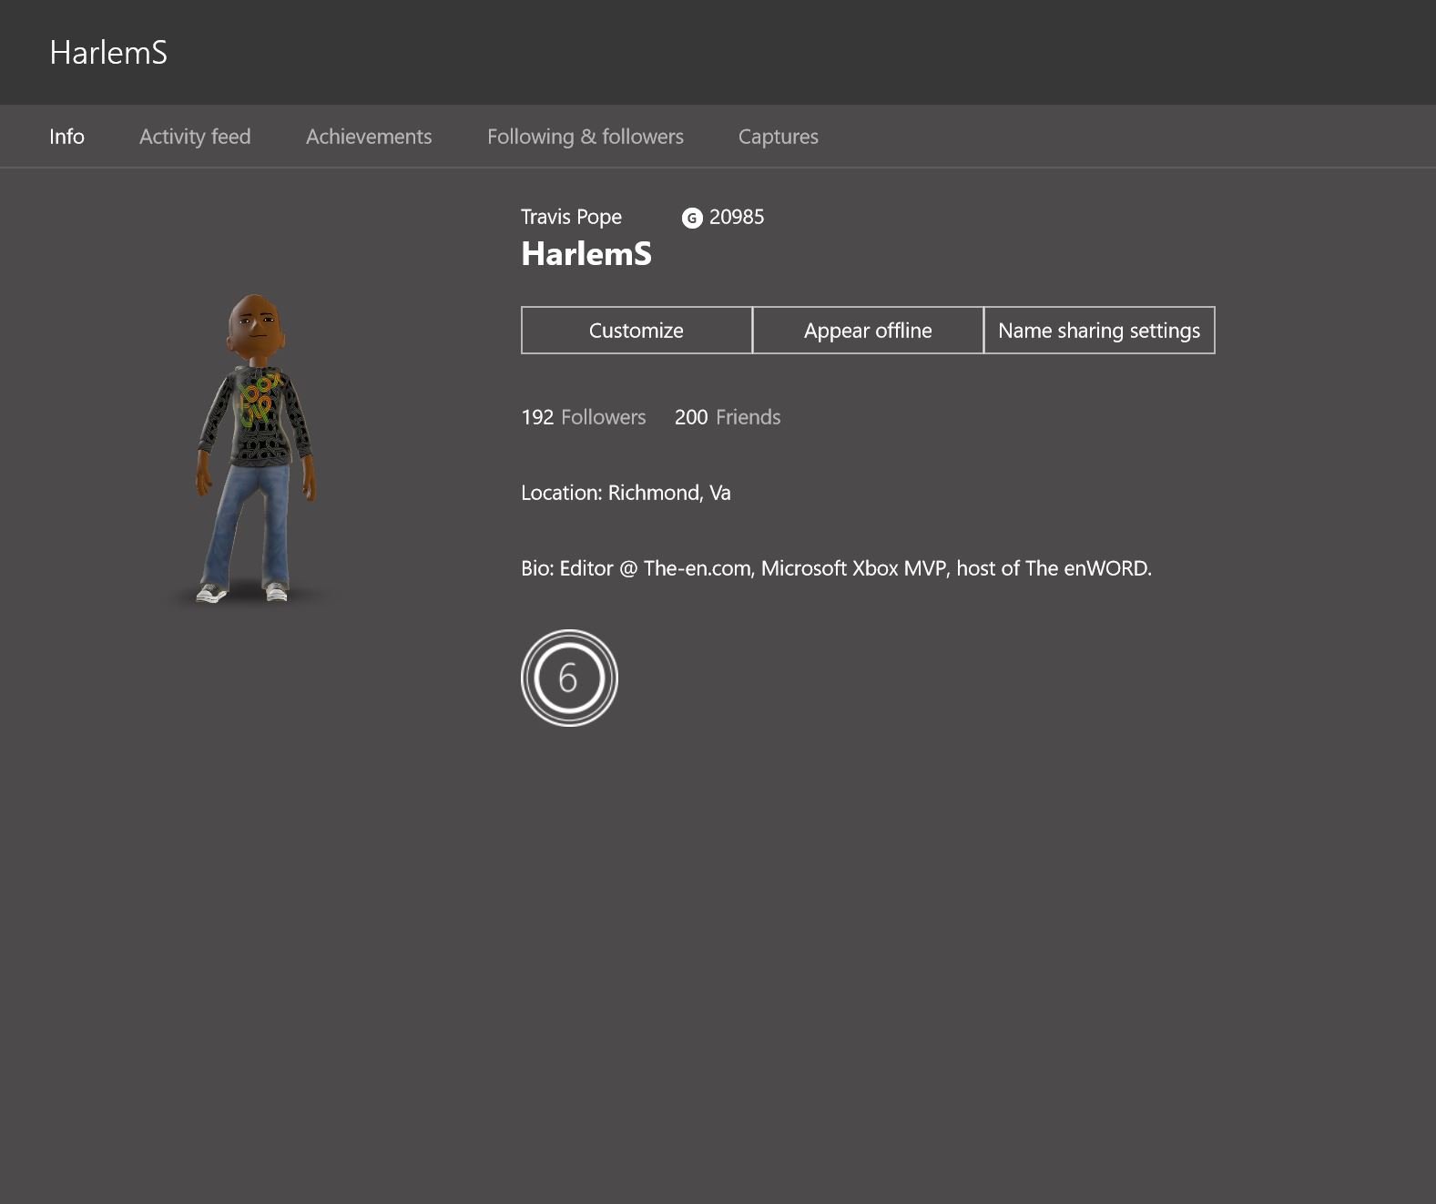This screenshot has width=1436, height=1204.
Task: Click the Customize button
Action: (x=637, y=330)
